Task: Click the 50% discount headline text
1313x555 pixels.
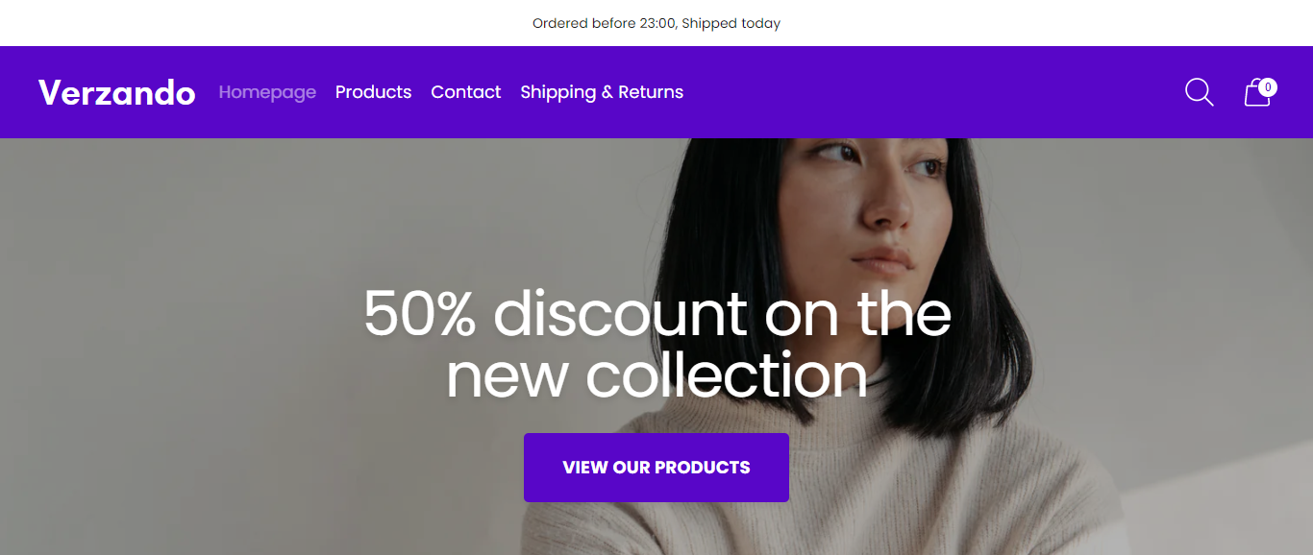Action: coord(656,314)
